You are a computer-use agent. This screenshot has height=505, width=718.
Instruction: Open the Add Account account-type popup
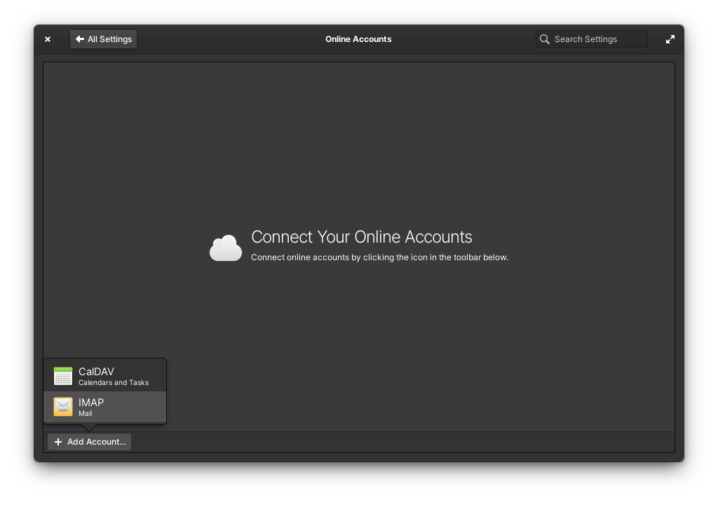[89, 442]
